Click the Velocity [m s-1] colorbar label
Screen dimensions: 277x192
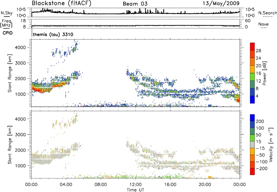point(271,145)
